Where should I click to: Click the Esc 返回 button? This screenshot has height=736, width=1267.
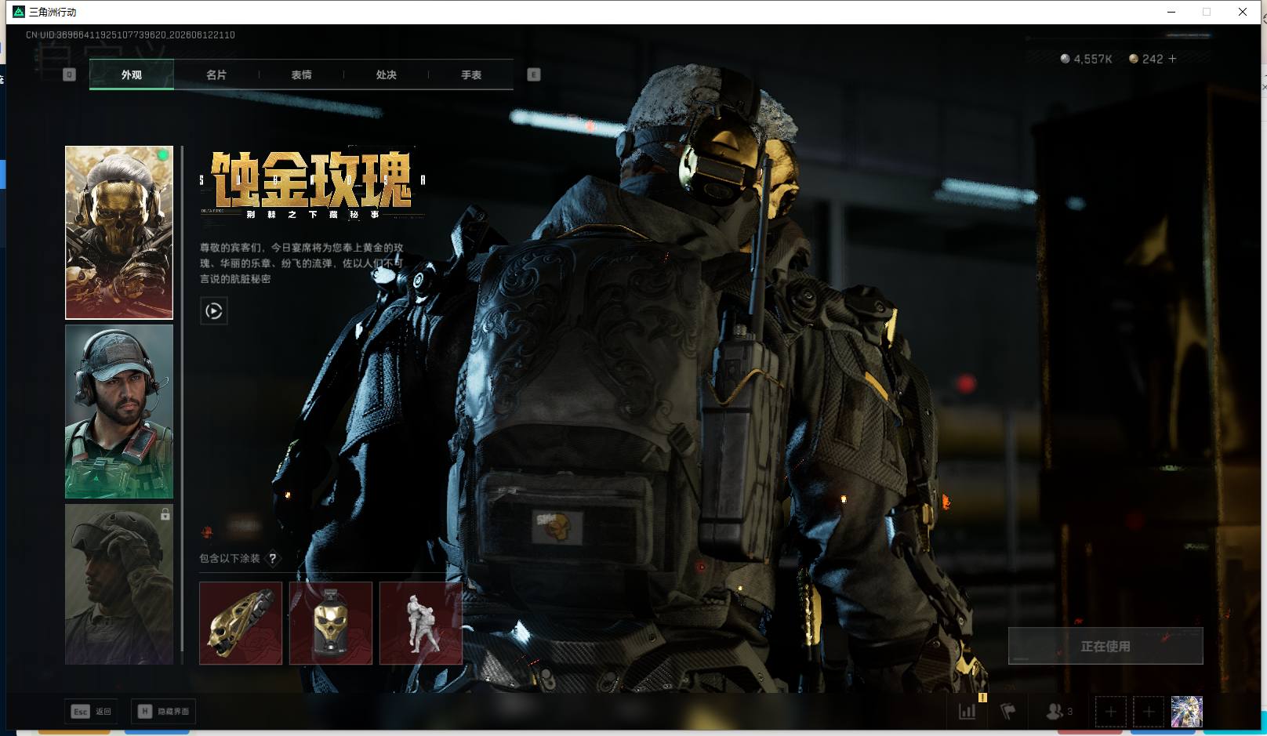click(x=92, y=711)
